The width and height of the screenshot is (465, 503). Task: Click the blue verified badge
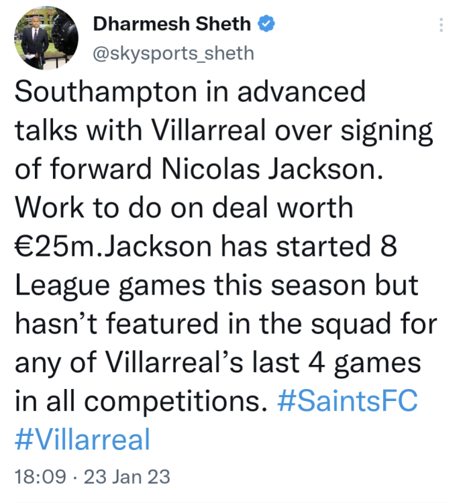tap(267, 25)
